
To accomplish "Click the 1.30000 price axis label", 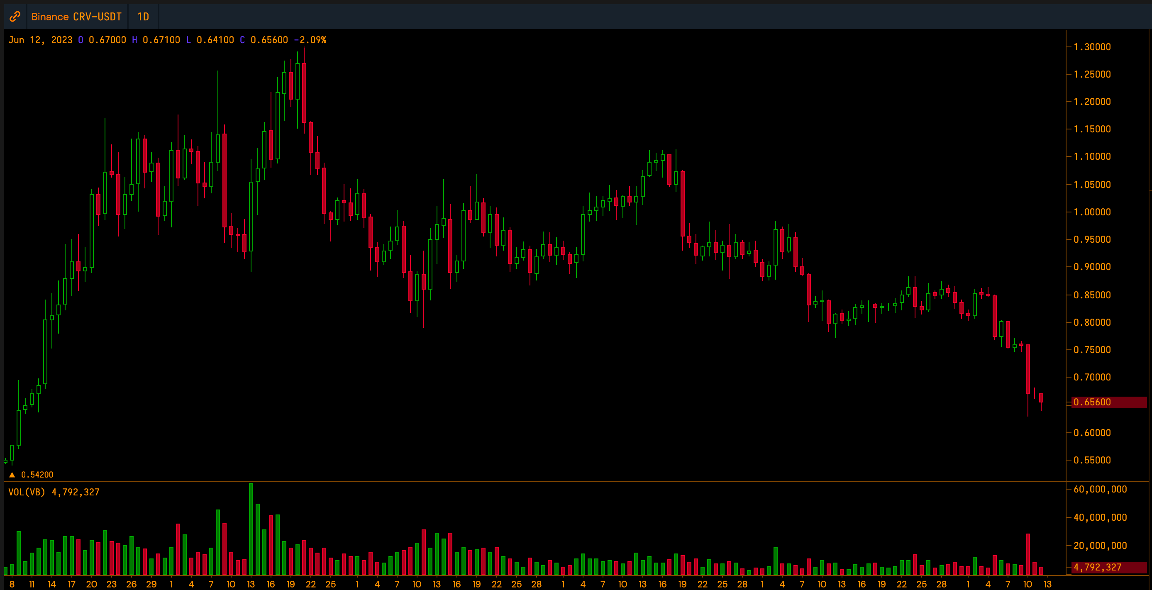I will (1092, 47).
